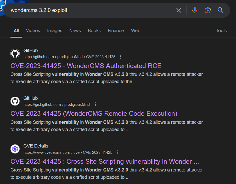Click the gist.github.com › prodigiousMind URL
The width and height of the screenshot is (236, 184).
click(57, 105)
